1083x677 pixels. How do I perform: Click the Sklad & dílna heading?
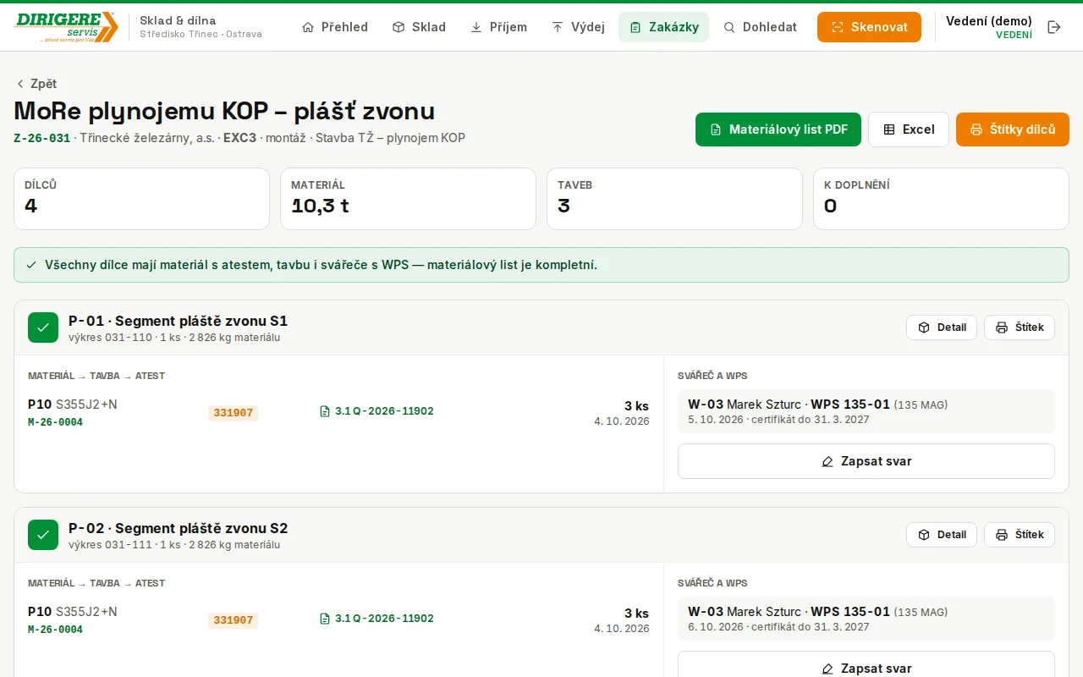178,20
